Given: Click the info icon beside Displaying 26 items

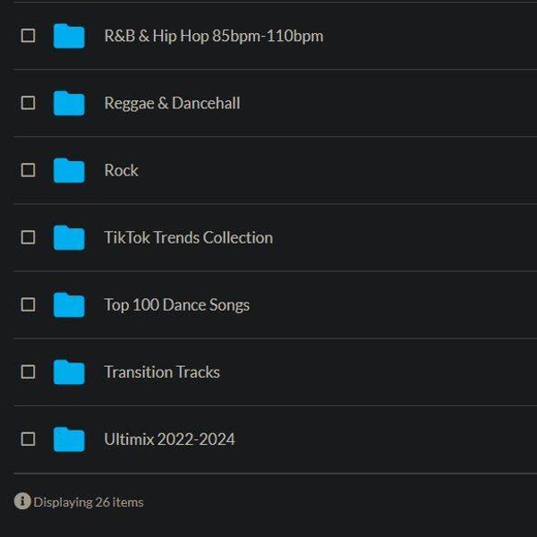Looking at the screenshot, I should pos(22,501).
